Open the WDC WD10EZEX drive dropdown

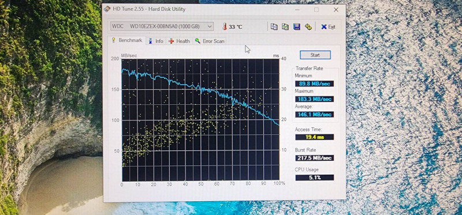tap(162, 27)
